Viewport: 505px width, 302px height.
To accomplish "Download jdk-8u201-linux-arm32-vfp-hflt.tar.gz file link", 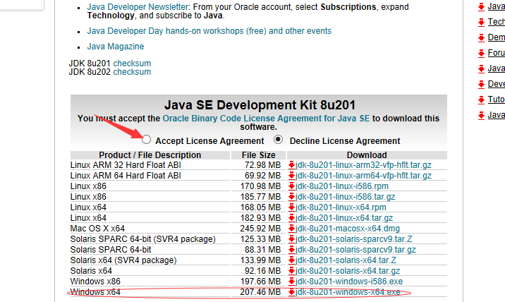I will (x=363, y=165).
